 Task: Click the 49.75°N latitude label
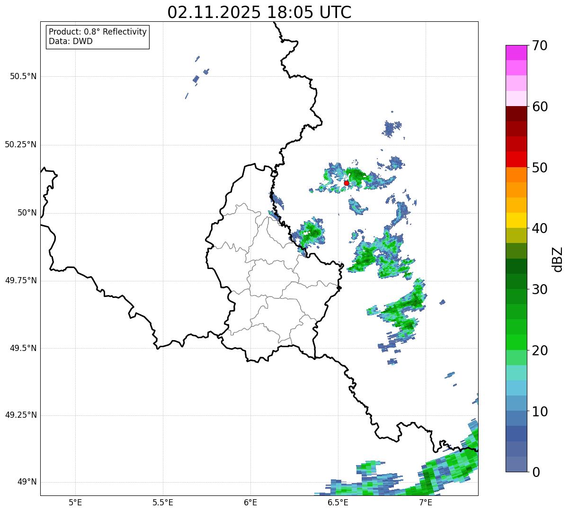[21, 280]
